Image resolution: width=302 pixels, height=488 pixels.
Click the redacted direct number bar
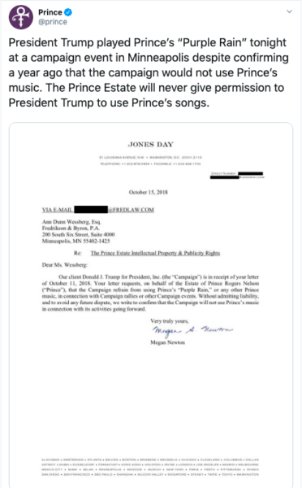251,173
